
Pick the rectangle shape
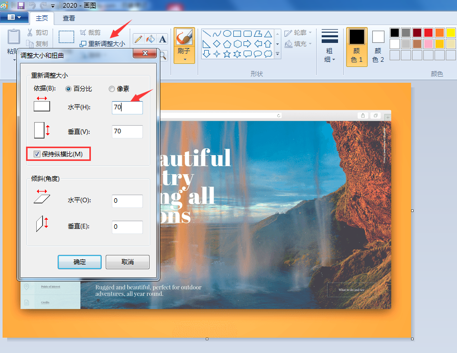[237, 34]
